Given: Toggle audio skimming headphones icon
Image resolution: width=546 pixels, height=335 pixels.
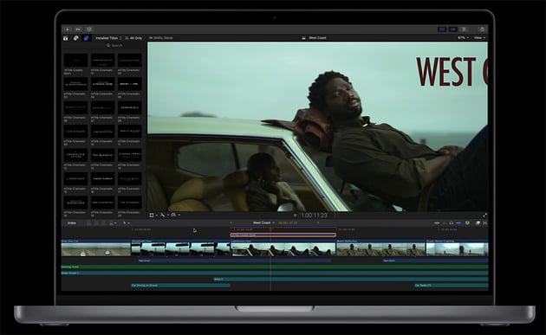Looking at the screenshot, I should pyautogui.click(x=452, y=223).
